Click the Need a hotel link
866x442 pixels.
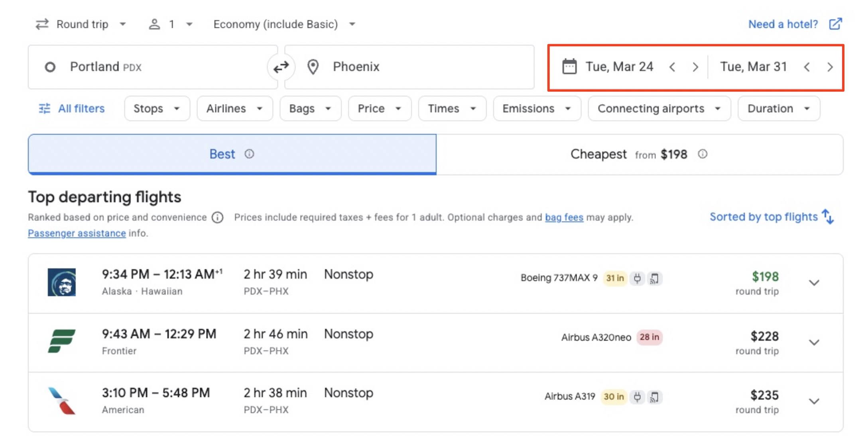[783, 24]
